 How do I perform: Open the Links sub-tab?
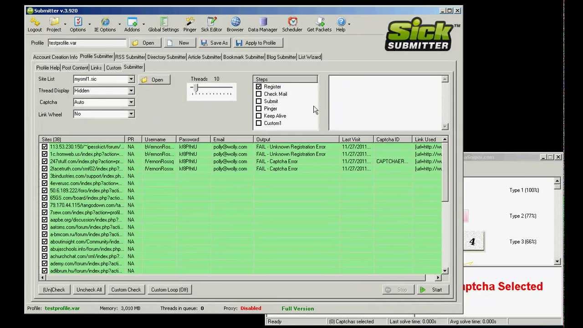click(96, 67)
